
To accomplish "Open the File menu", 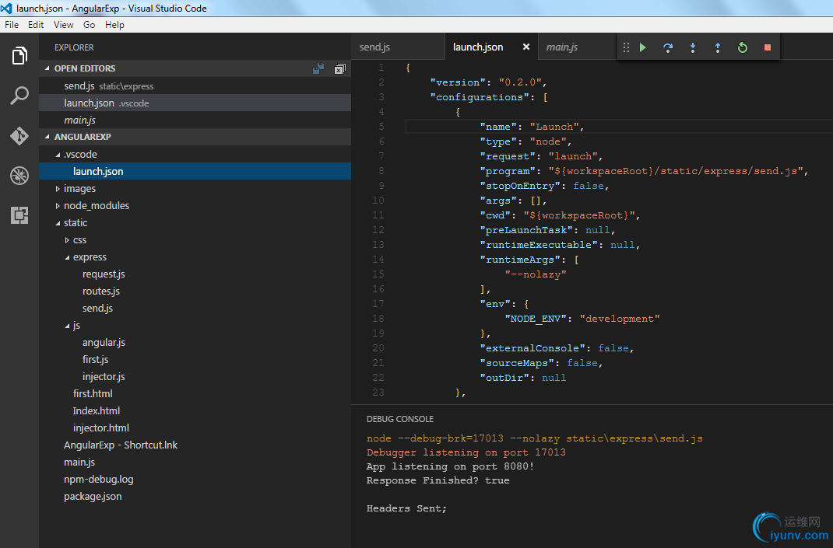I will click(12, 25).
